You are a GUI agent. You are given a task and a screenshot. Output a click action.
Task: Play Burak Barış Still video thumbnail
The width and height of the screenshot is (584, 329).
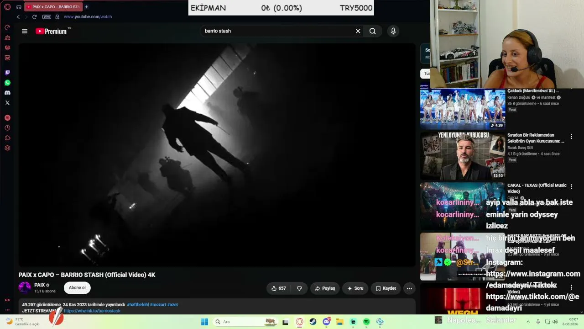tap(463, 156)
